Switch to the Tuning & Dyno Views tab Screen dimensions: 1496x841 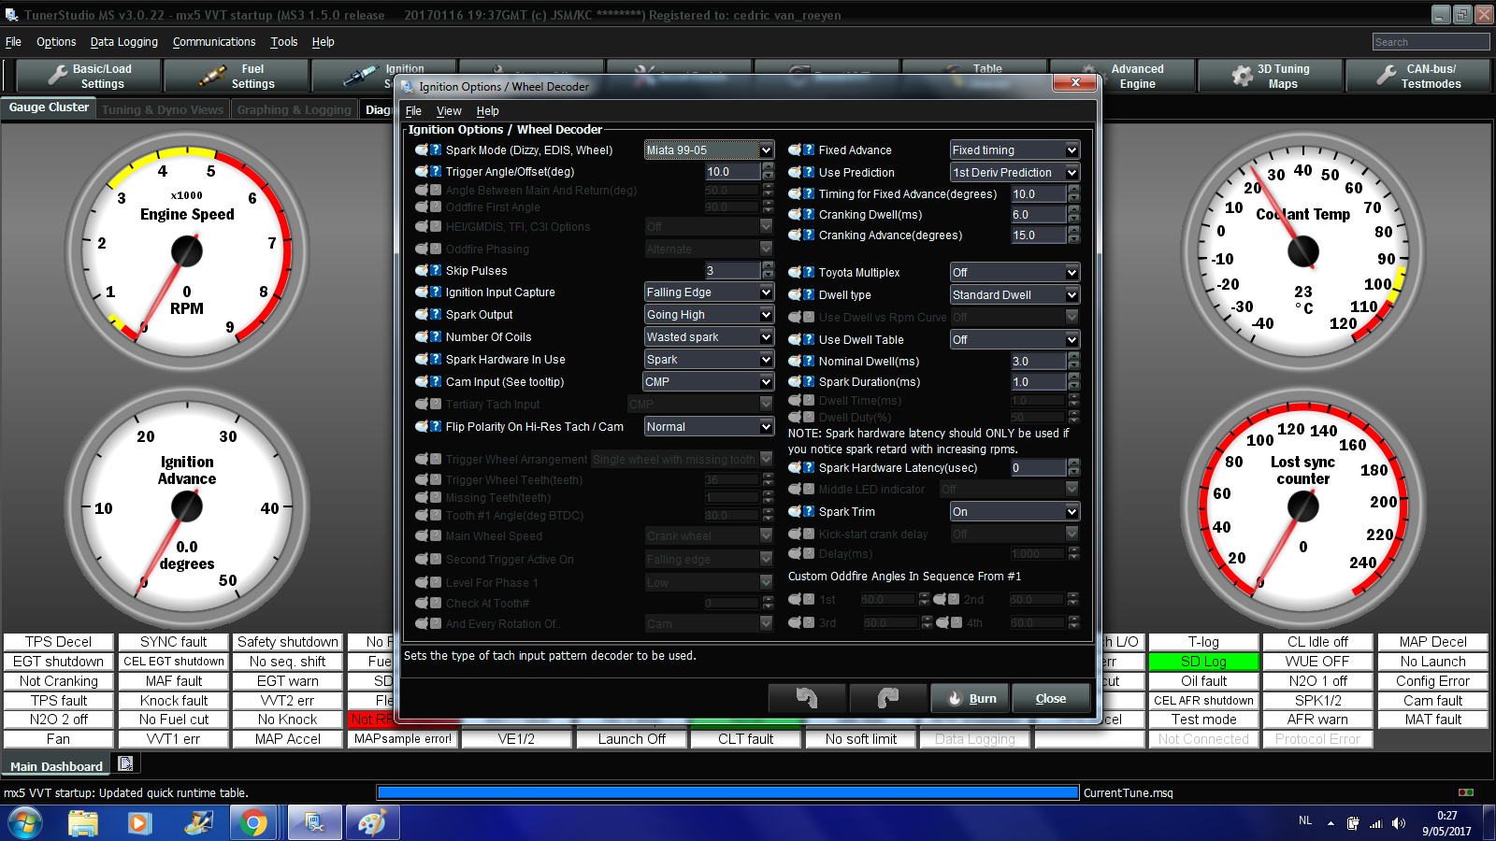(x=163, y=109)
